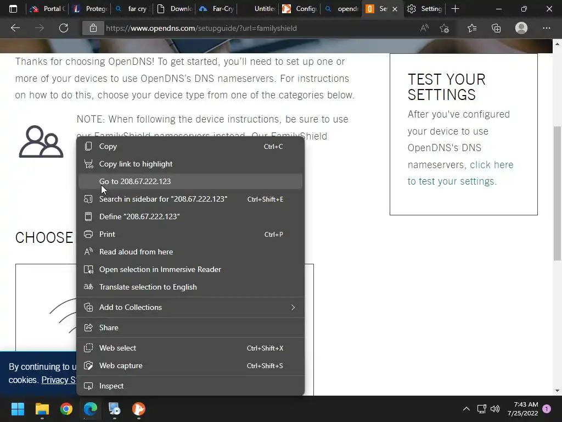Open volume control tray icon
This screenshot has height=422, width=562.
495,409
